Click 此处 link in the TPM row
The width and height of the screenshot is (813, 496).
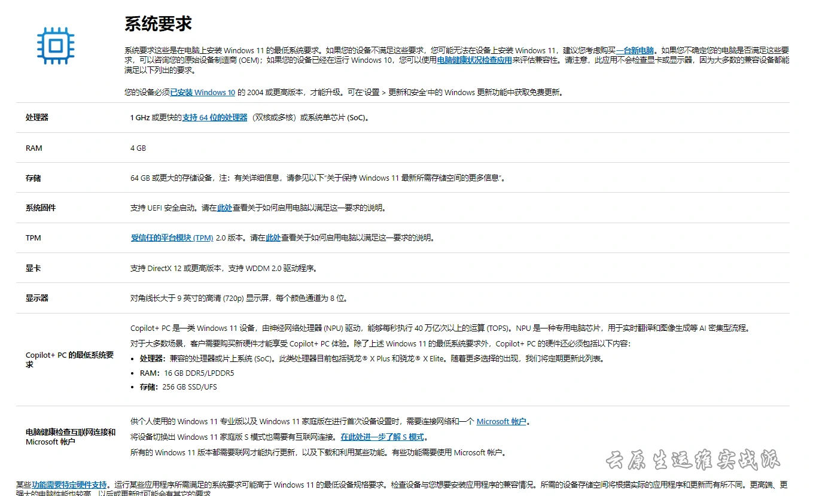(273, 238)
